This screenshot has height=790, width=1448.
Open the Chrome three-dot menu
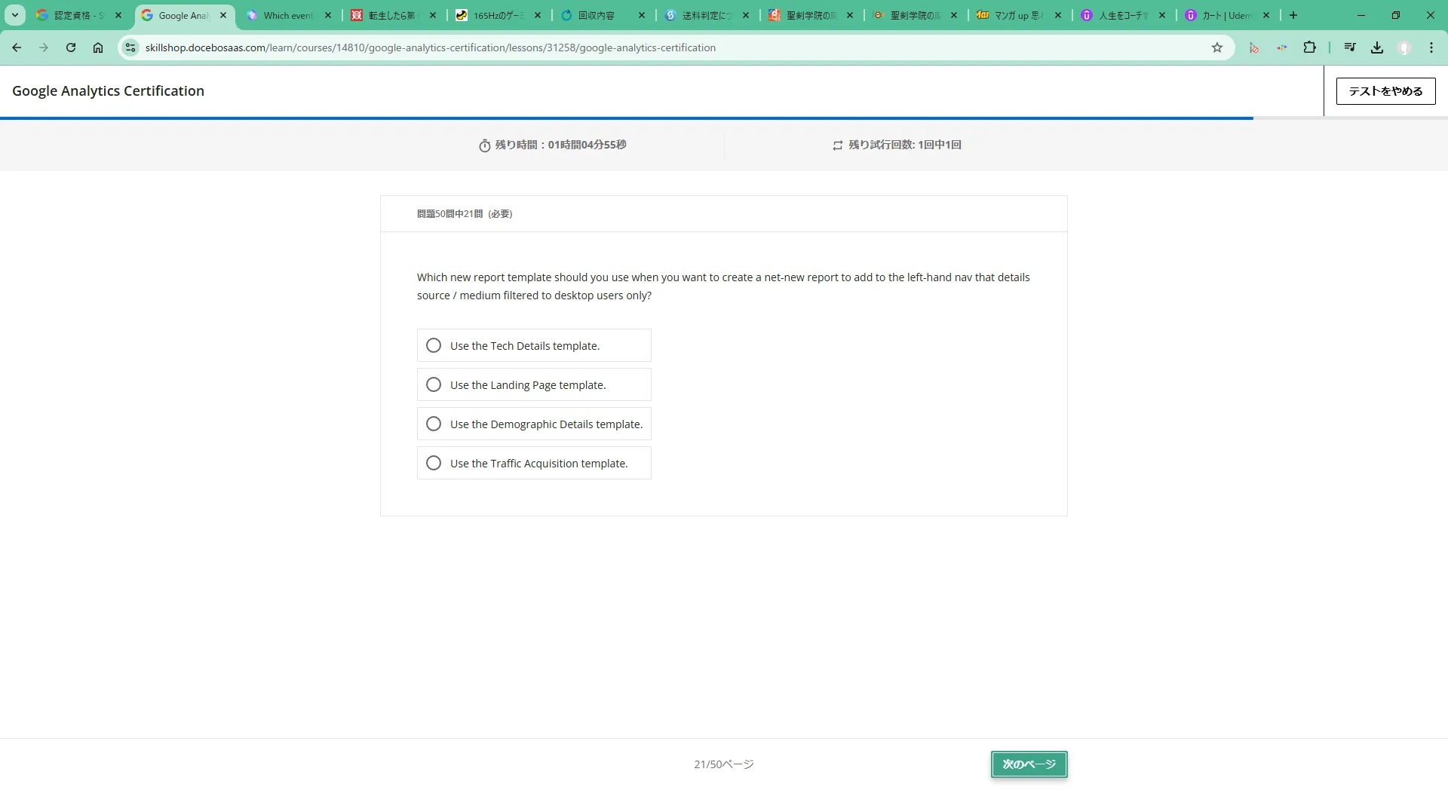[x=1431, y=47]
